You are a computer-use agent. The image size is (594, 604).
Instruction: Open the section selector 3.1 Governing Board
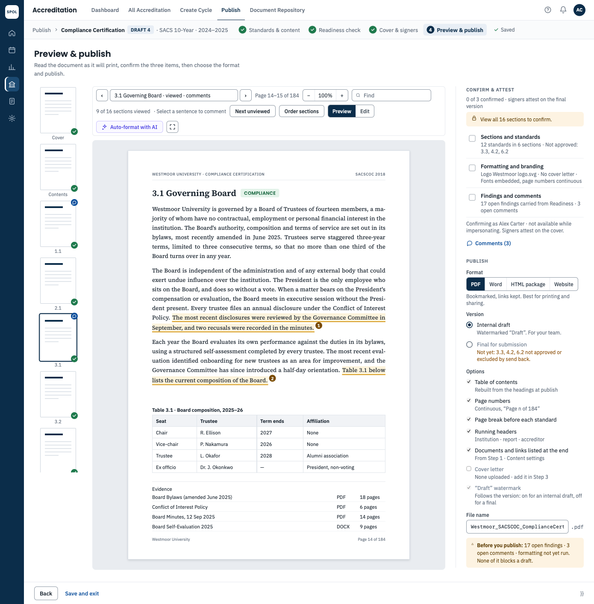click(174, 95)
